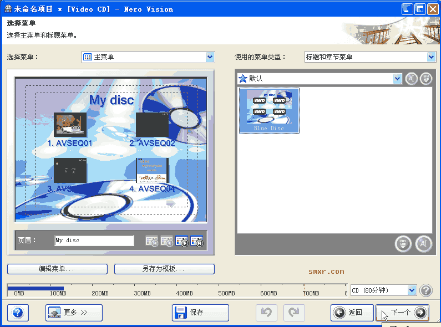
Task: Select the Blue Disc template thumbnail
Action: pyautogui.click(x=269, y=110)
